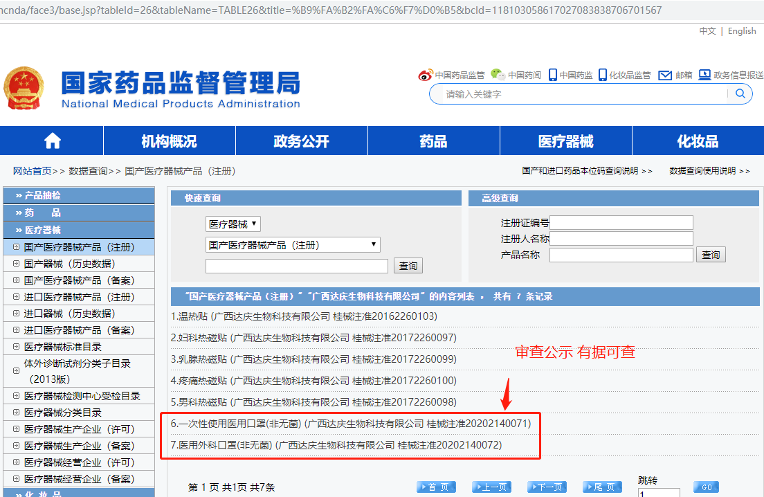Focus the 注册人名称 input field
The width and height of the screenshot is (764, 497).
point(621,239)
